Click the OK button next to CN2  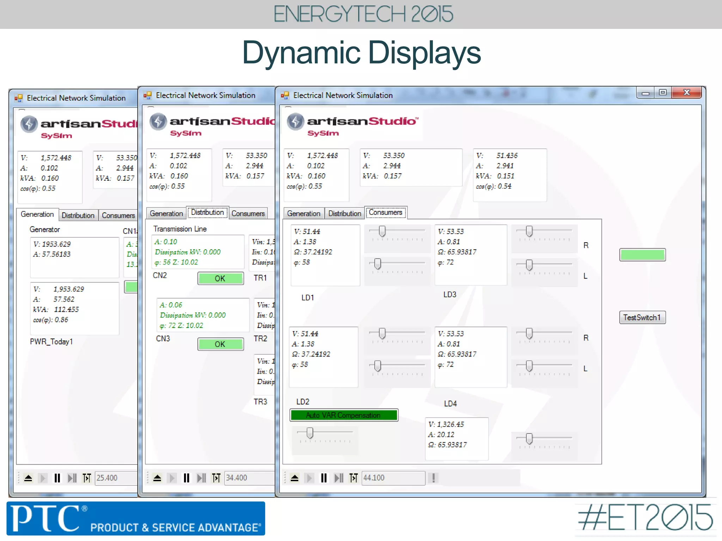pyautogui.click(x=220, y=278)
